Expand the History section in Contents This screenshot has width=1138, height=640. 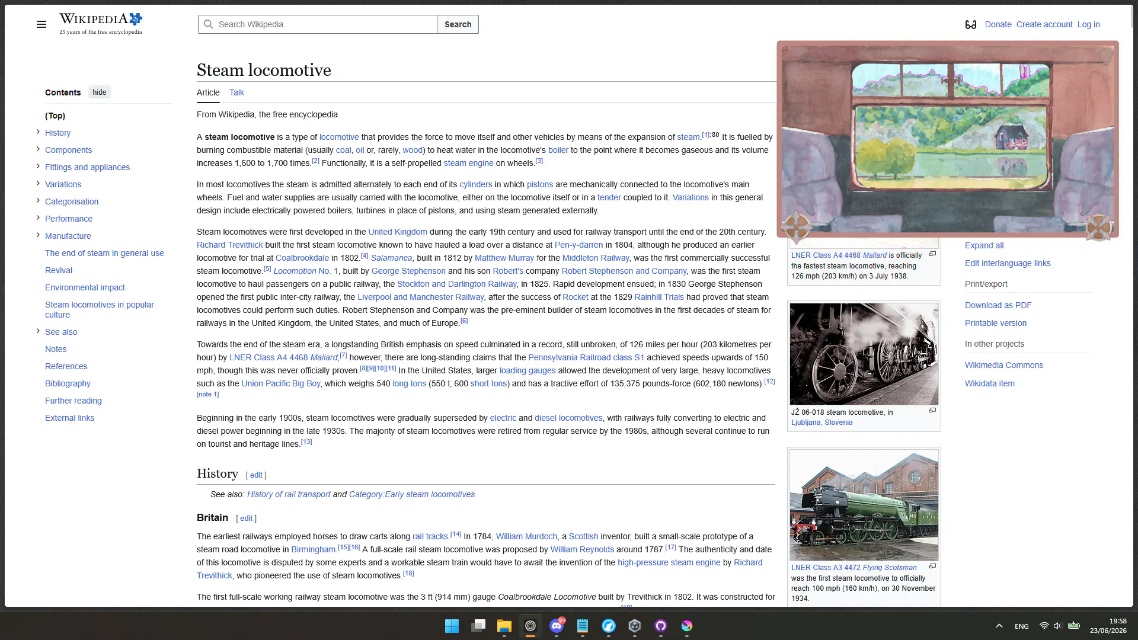38,132
